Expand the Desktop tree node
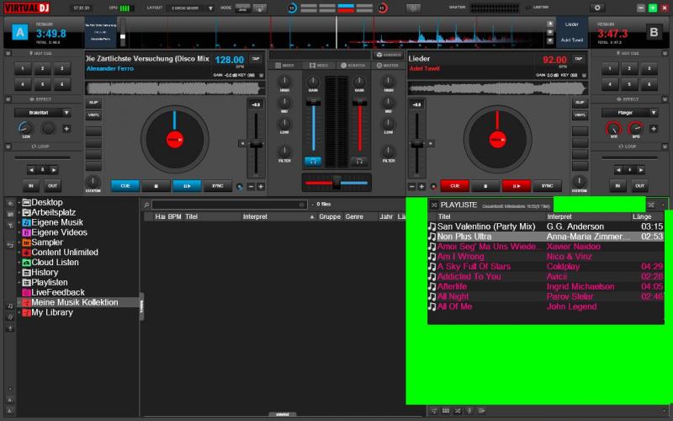673x421 pixels. 19,202
